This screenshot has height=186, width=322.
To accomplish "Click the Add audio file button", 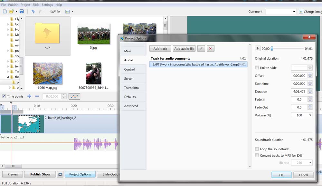I will (x=184, y=49).
